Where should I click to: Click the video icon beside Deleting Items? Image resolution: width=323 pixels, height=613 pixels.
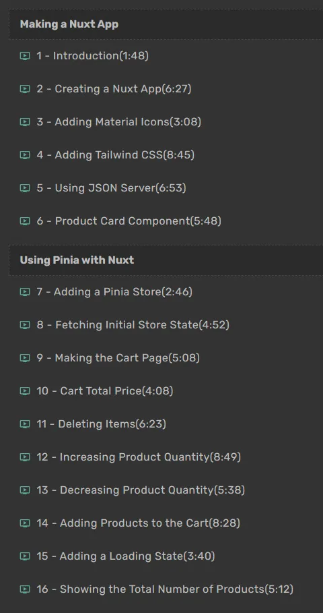25,424
